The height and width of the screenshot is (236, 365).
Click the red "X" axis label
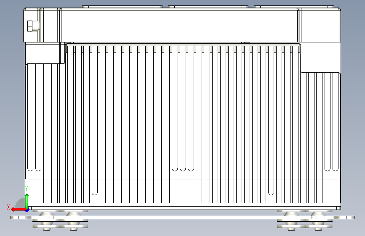point(8,207)
